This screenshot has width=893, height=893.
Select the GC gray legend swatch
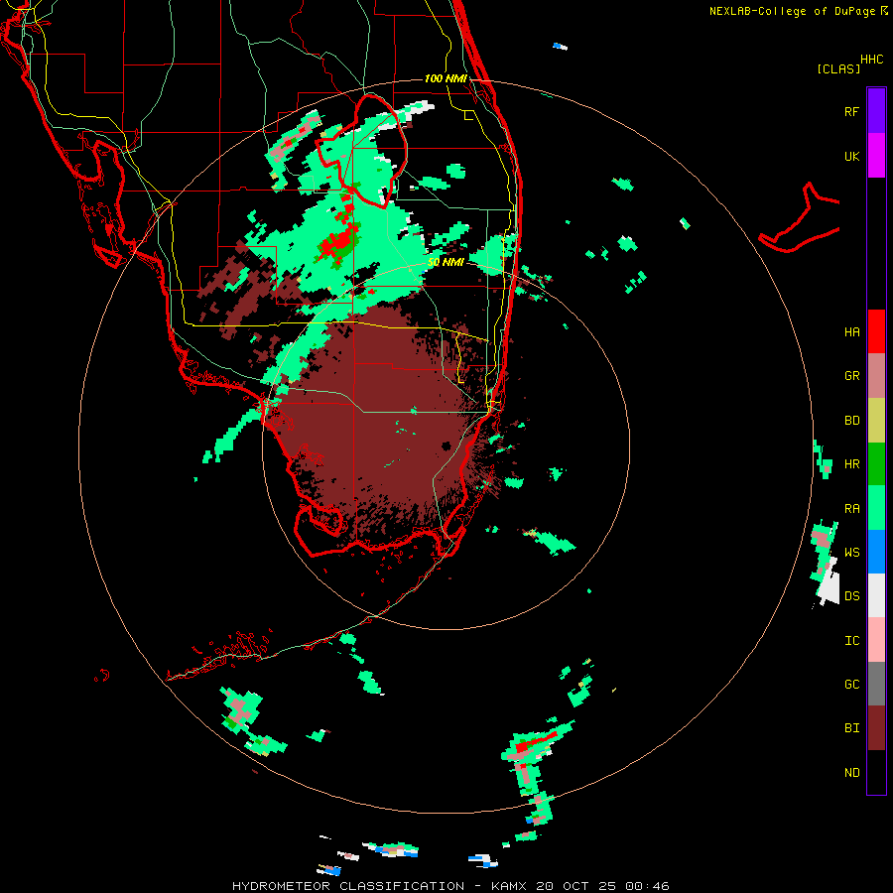click(876, 684)
